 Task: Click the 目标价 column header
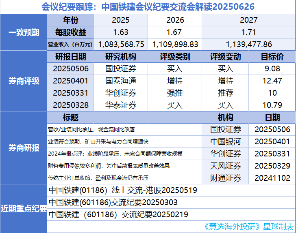pyautogui.click(x=272, y=57)
